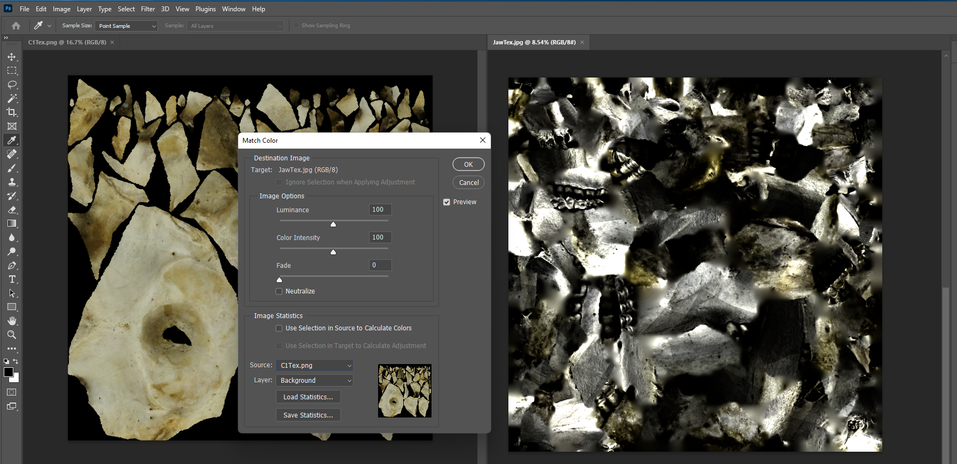Click OK in the Match Color dialog
Viewport: 957px width, 464px height.
pyautogui.click(x=468, y=164)
